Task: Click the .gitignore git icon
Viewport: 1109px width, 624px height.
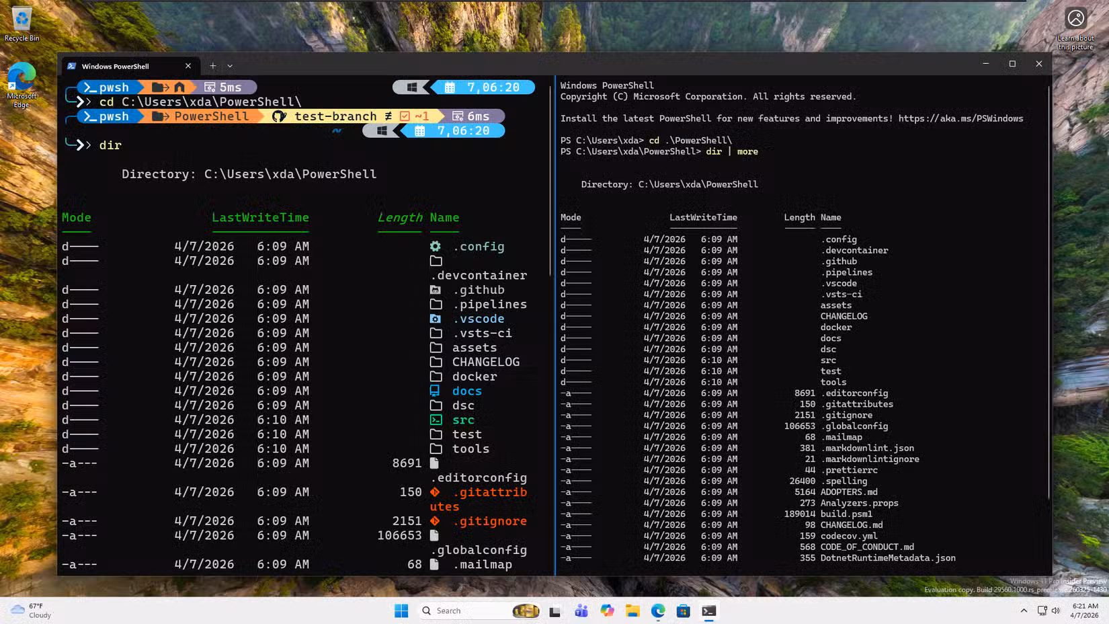Action: pyautogui.click(x=435, y=521)
